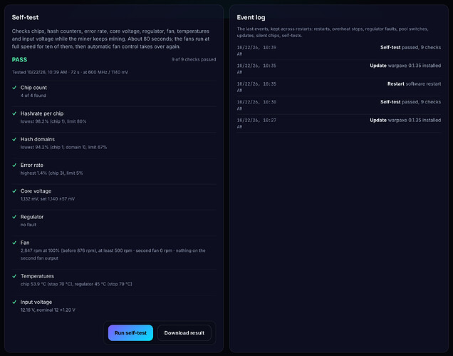Click the 'Fan' check title
This screenshot has height=356, width=453.
(x=25, y=243)
